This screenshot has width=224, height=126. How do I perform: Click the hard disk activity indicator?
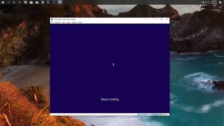coord(138,114)
